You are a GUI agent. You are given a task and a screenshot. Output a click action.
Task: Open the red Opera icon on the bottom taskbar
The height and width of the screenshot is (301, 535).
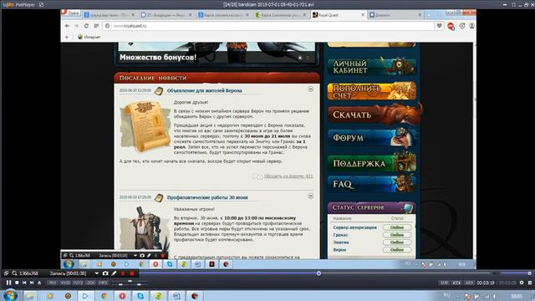pyautogui.click(x=122, y=295)
